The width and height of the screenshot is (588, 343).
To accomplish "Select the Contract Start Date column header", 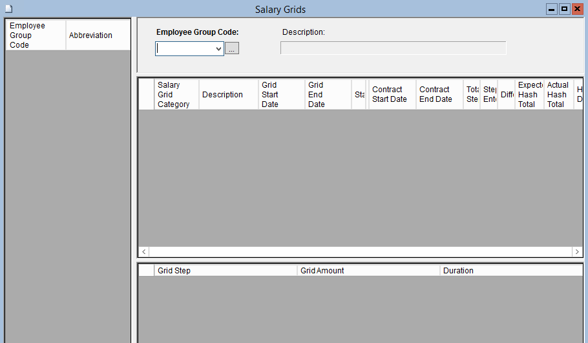I will tap(392, 95).
